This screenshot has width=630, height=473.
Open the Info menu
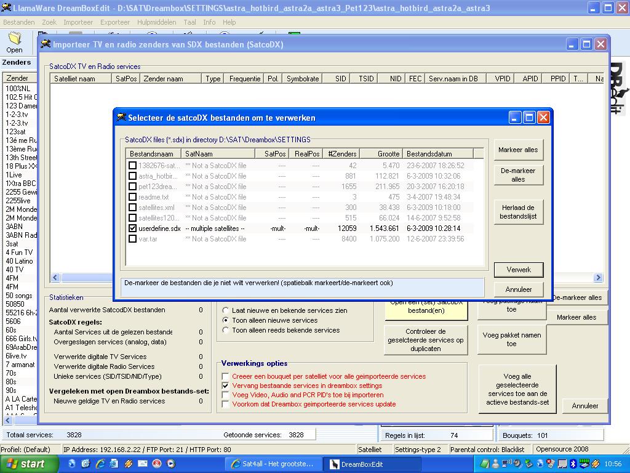pyautogui.click(x=209, y=22)
